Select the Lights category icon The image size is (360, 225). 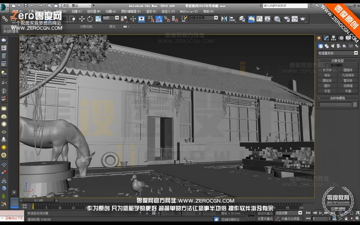click(x=333, y=46)
